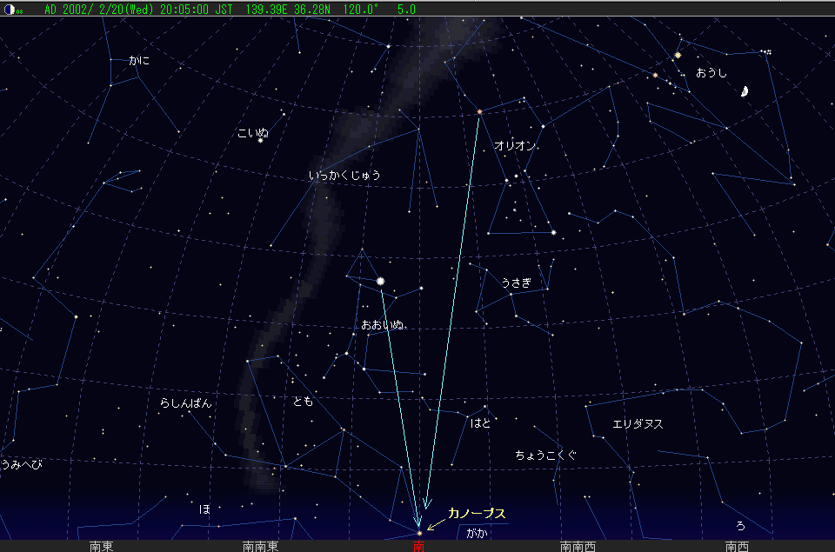Select bright star Sirius in おおいぬ
Viewport: 835px width, 552px height.
click(381, 282)
